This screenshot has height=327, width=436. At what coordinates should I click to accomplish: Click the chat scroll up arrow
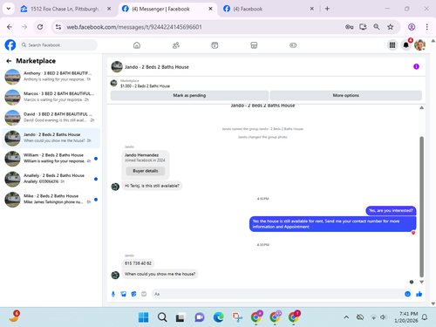421,108
